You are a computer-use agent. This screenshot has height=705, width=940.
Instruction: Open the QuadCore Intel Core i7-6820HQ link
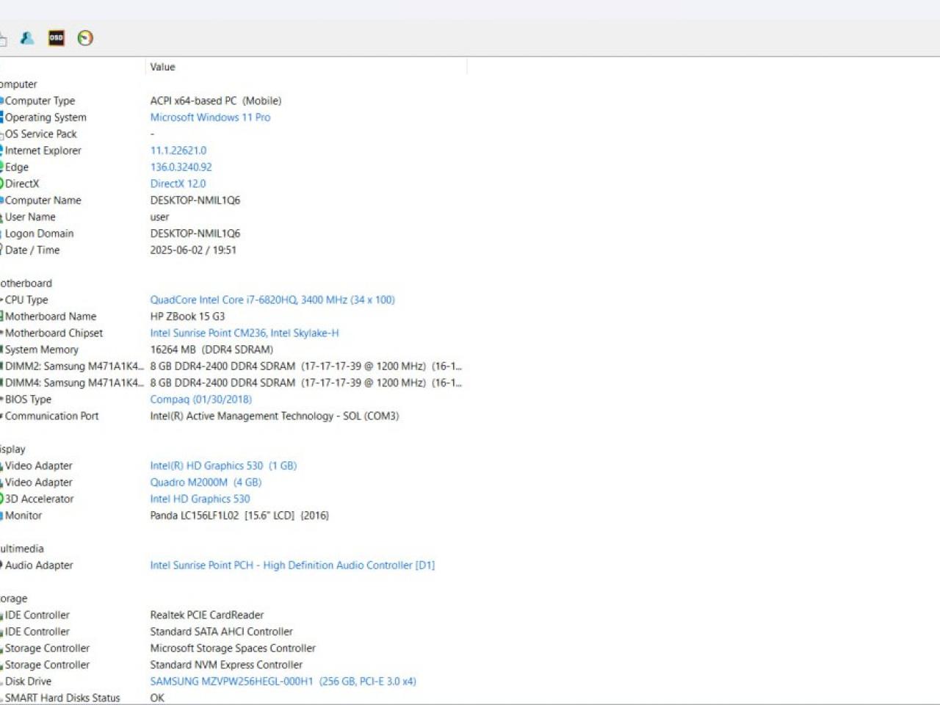(272, 300)
